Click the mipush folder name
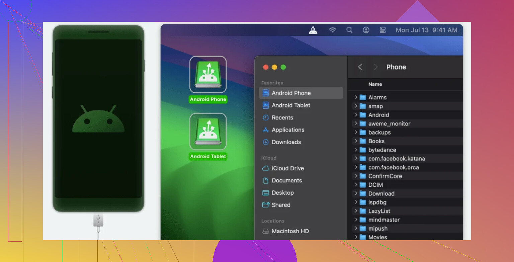Image resolution: width=514 pixels, height=262 pixels. [378, 229]
